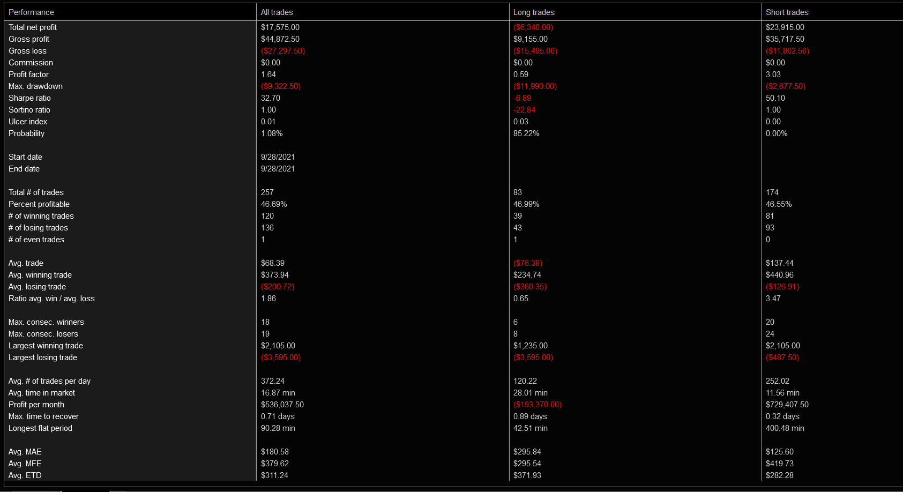The height and width of the screenshot is (492, 903).
Task: Select the Gross loss row label
Action: (27, 51)
